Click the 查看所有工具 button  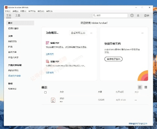tap(78, 33)
